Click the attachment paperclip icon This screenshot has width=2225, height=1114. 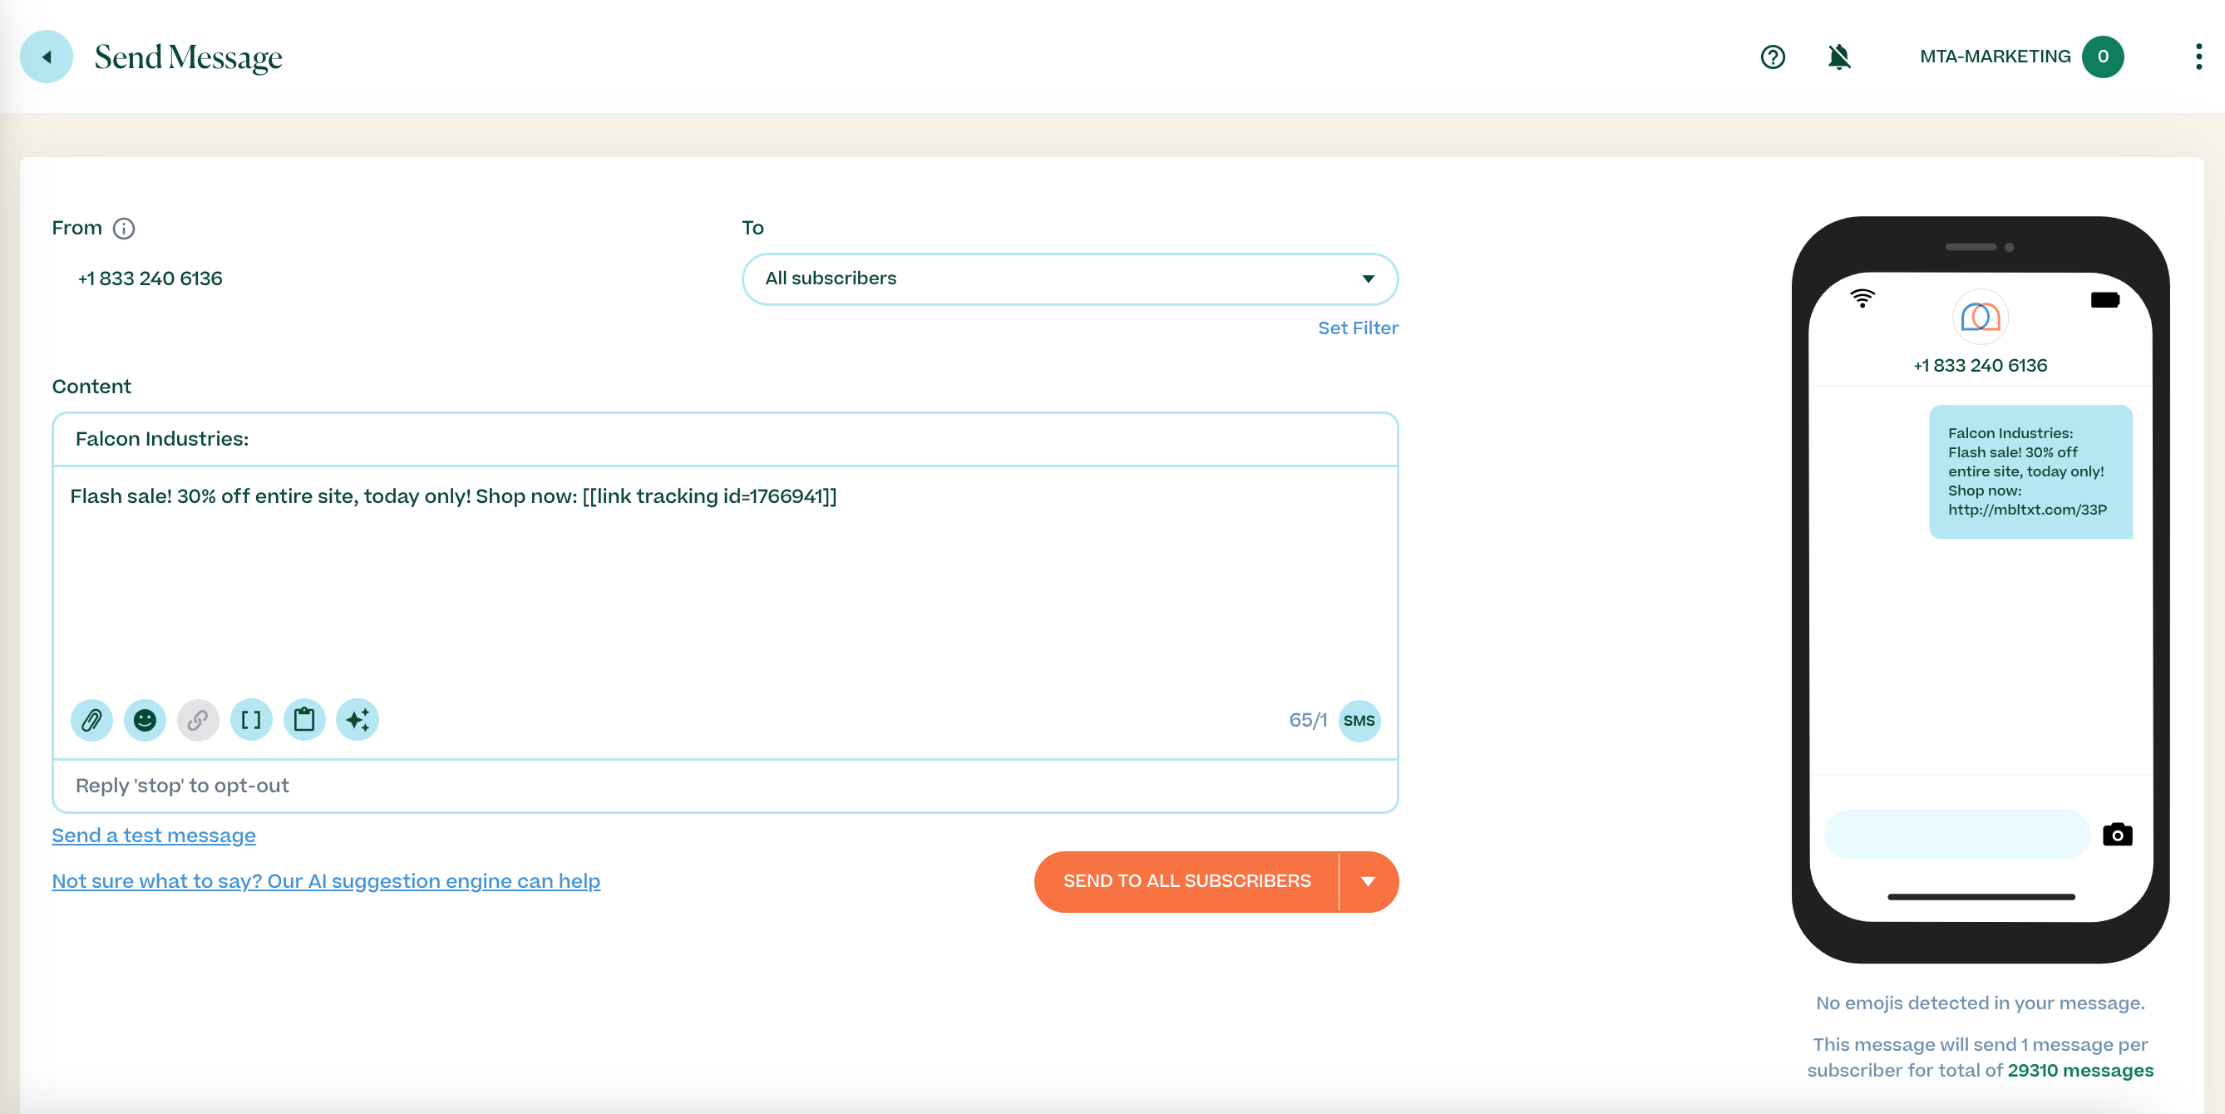(x=91, y=720)
